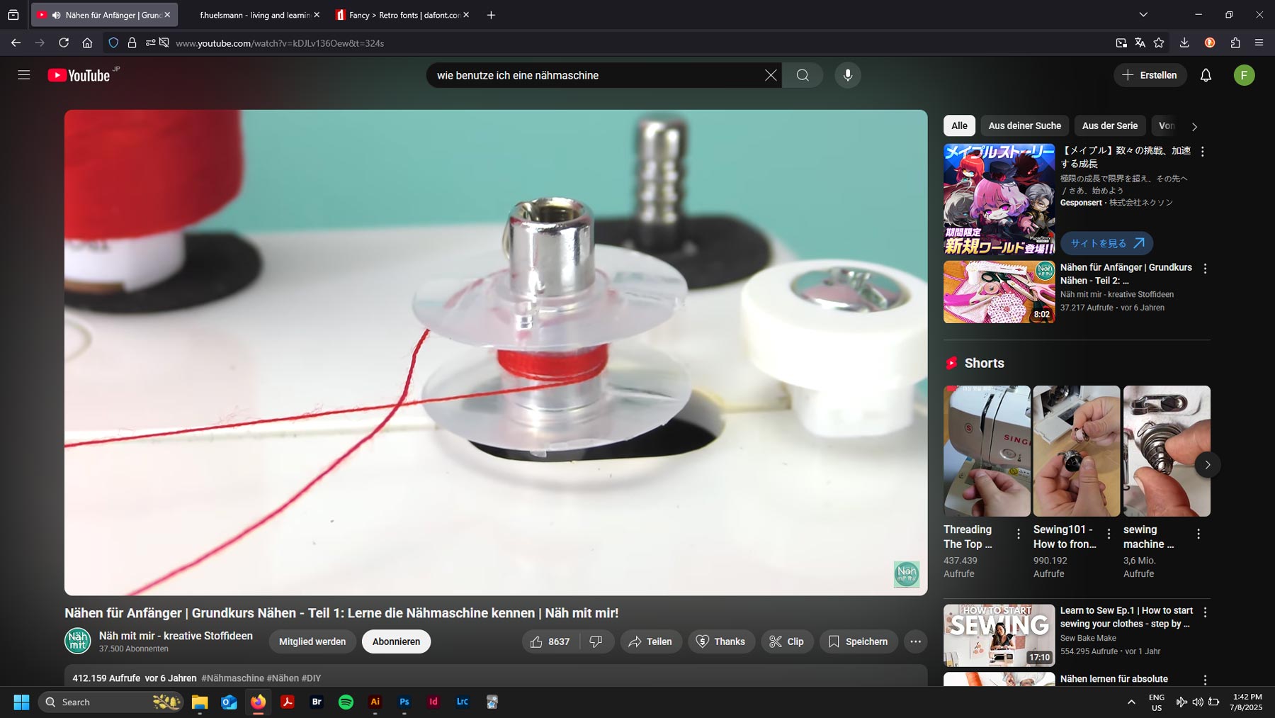The height and width of the screenshot is (718, 1275).
Task: Dislike the video with thumbs down
Action: click(x=596, y=641)
